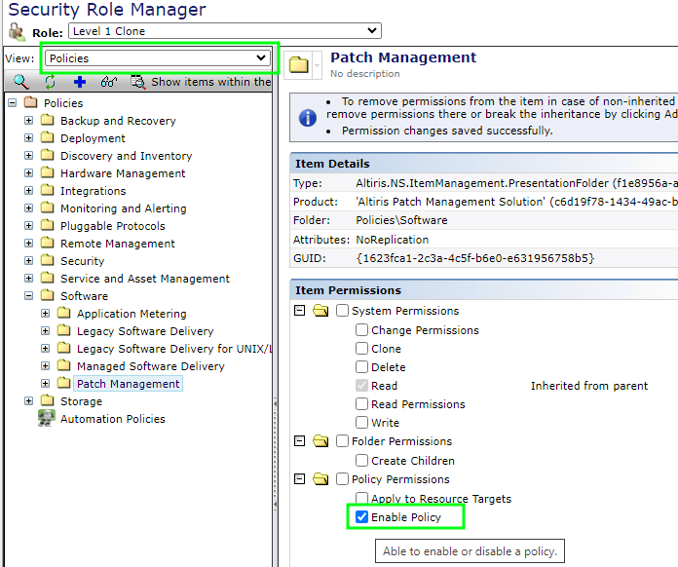678x567 pixels.
Task: Click 'Inherited from parent' text
Action: (x=589, y=386)
